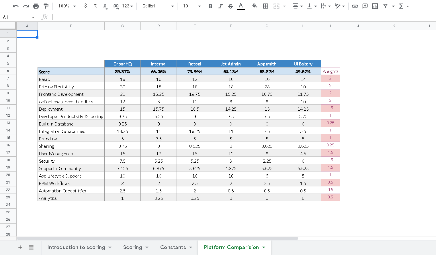The height and width of the screenshot is (255, 436).
Task: Click the Retool header cell
Action: click(195, 64)
